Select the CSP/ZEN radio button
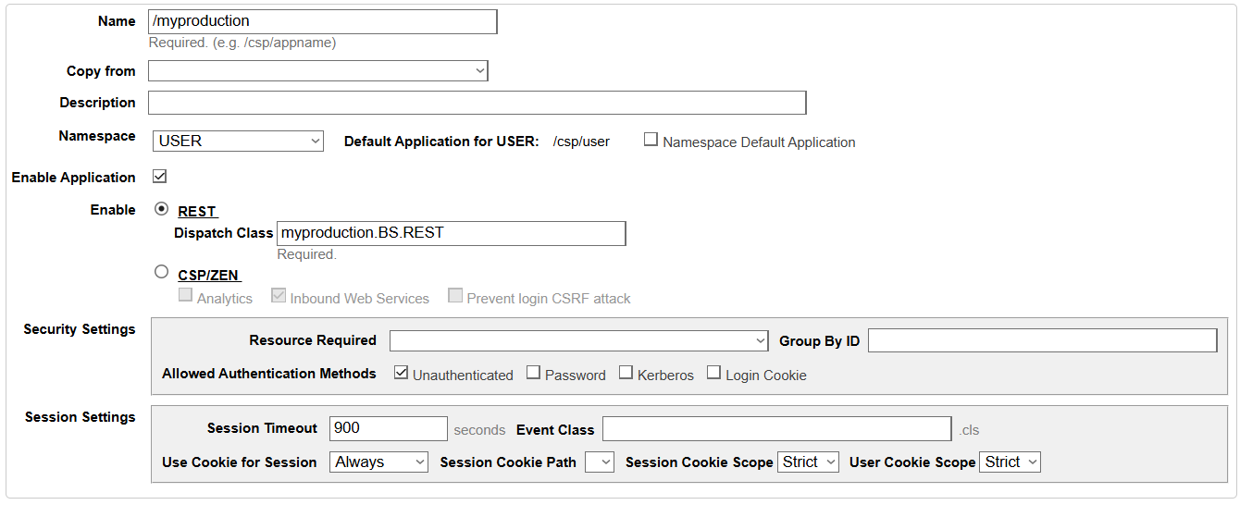Viewport: 1240px width, 505px height. pos(162,272)
